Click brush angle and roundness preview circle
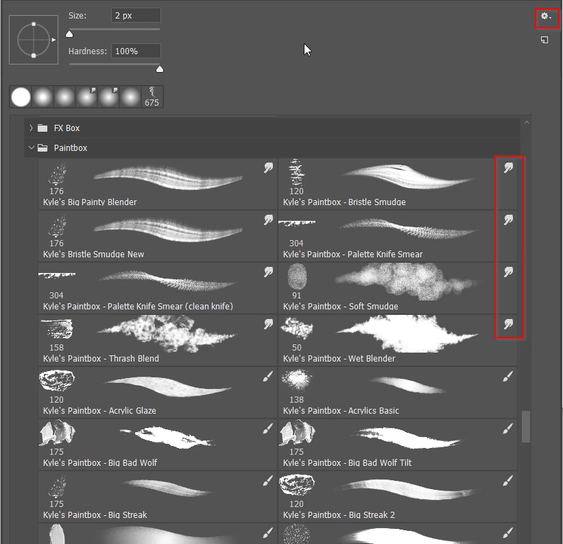563x544 pixels. point(34,40)
